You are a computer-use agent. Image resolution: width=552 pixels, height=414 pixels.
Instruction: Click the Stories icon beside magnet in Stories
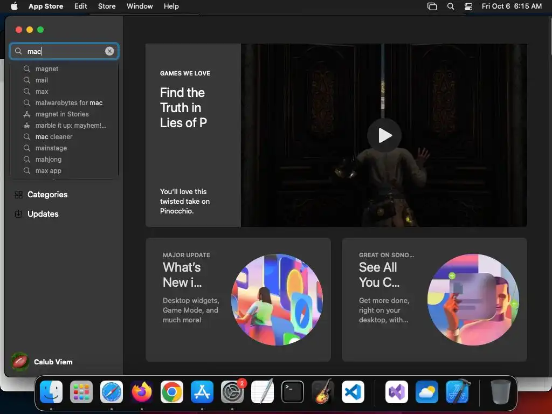[27, 114]
